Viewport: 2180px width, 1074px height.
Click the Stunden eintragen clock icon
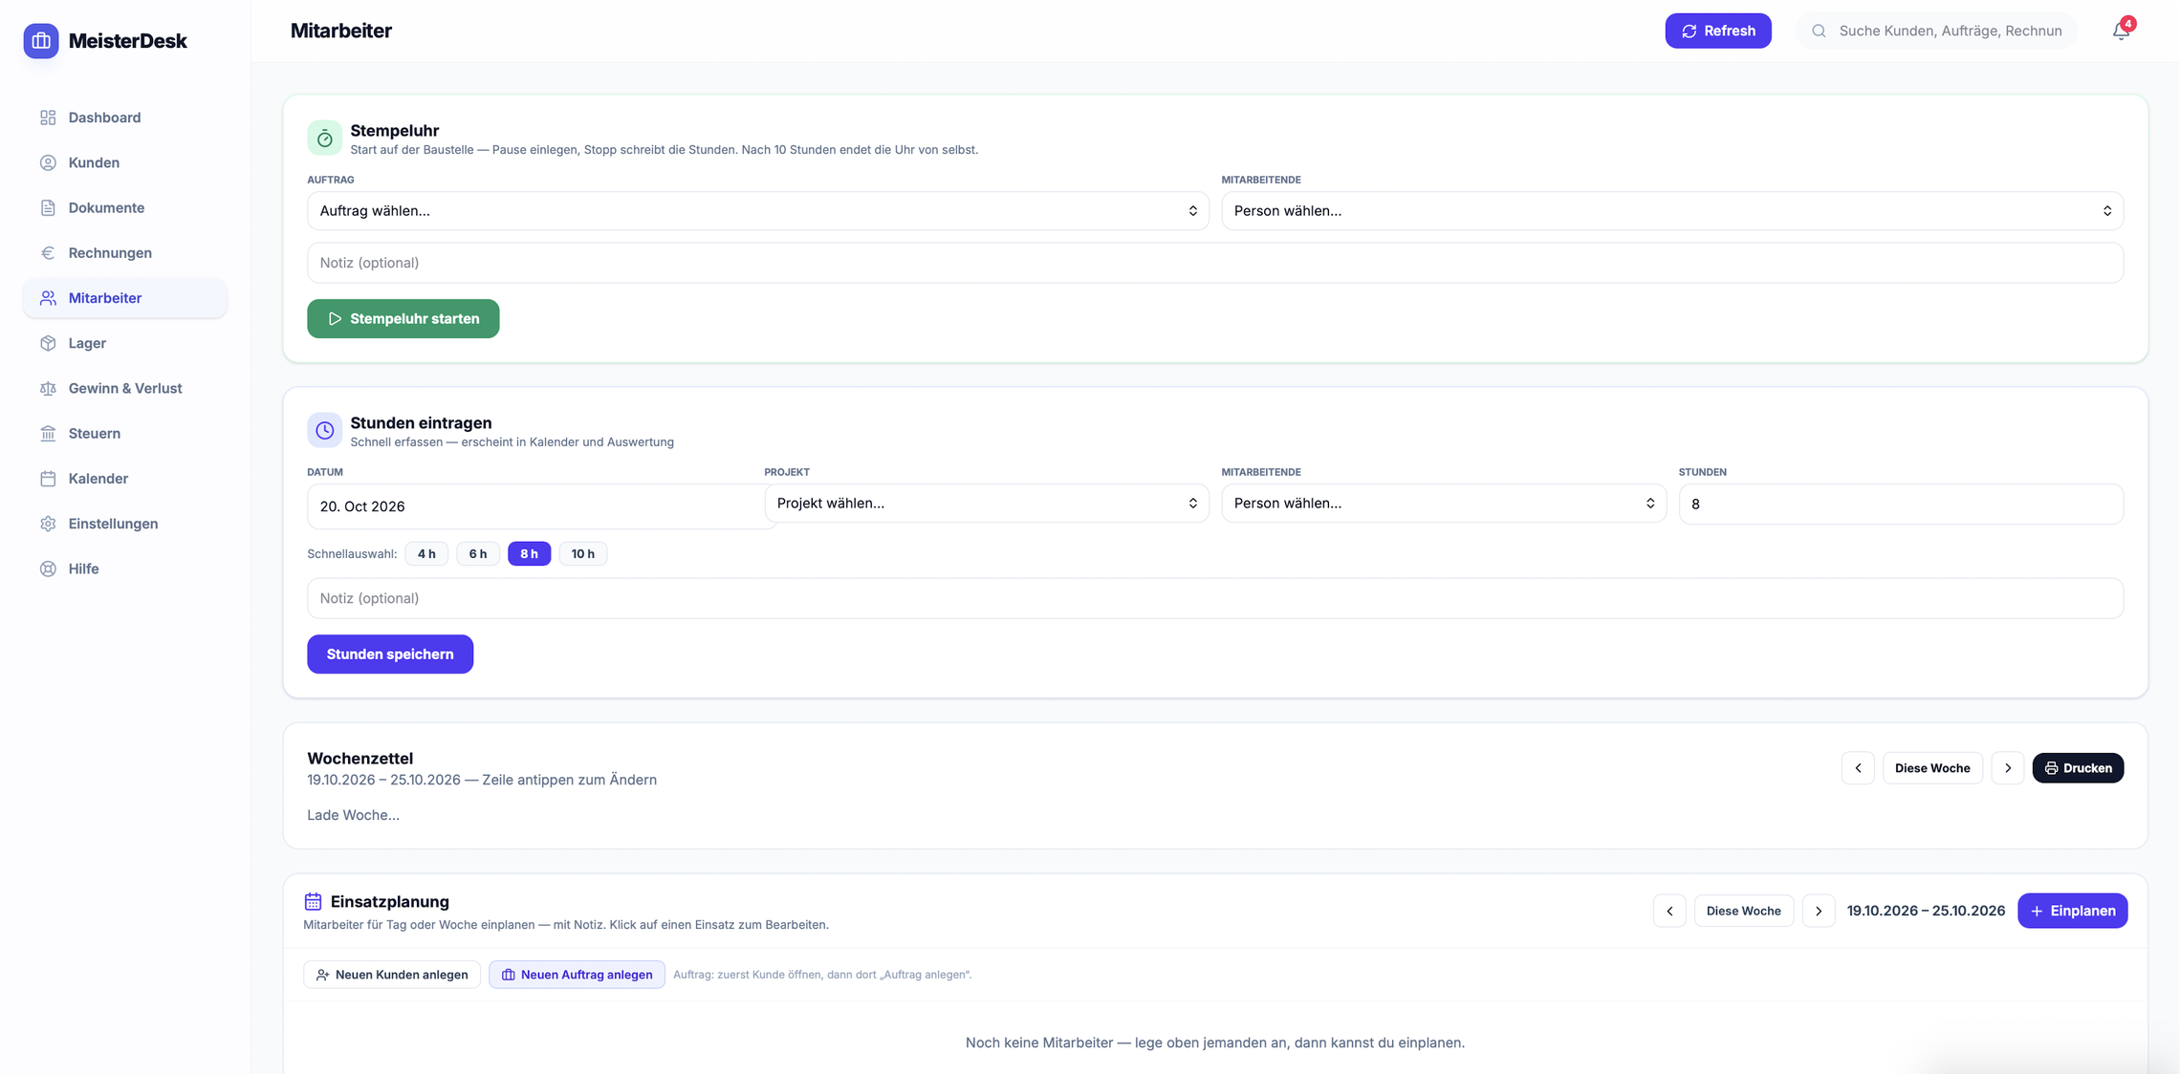324,430
